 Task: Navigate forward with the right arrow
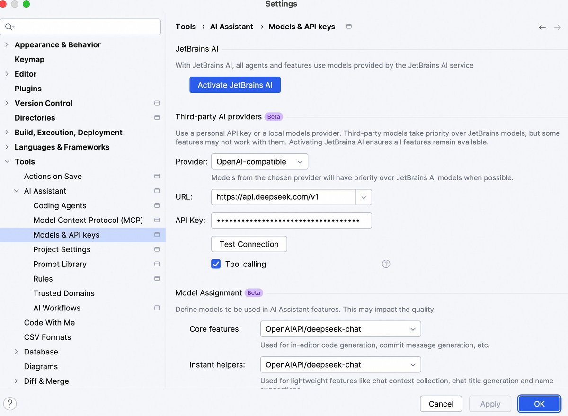[x=557, y=27]
